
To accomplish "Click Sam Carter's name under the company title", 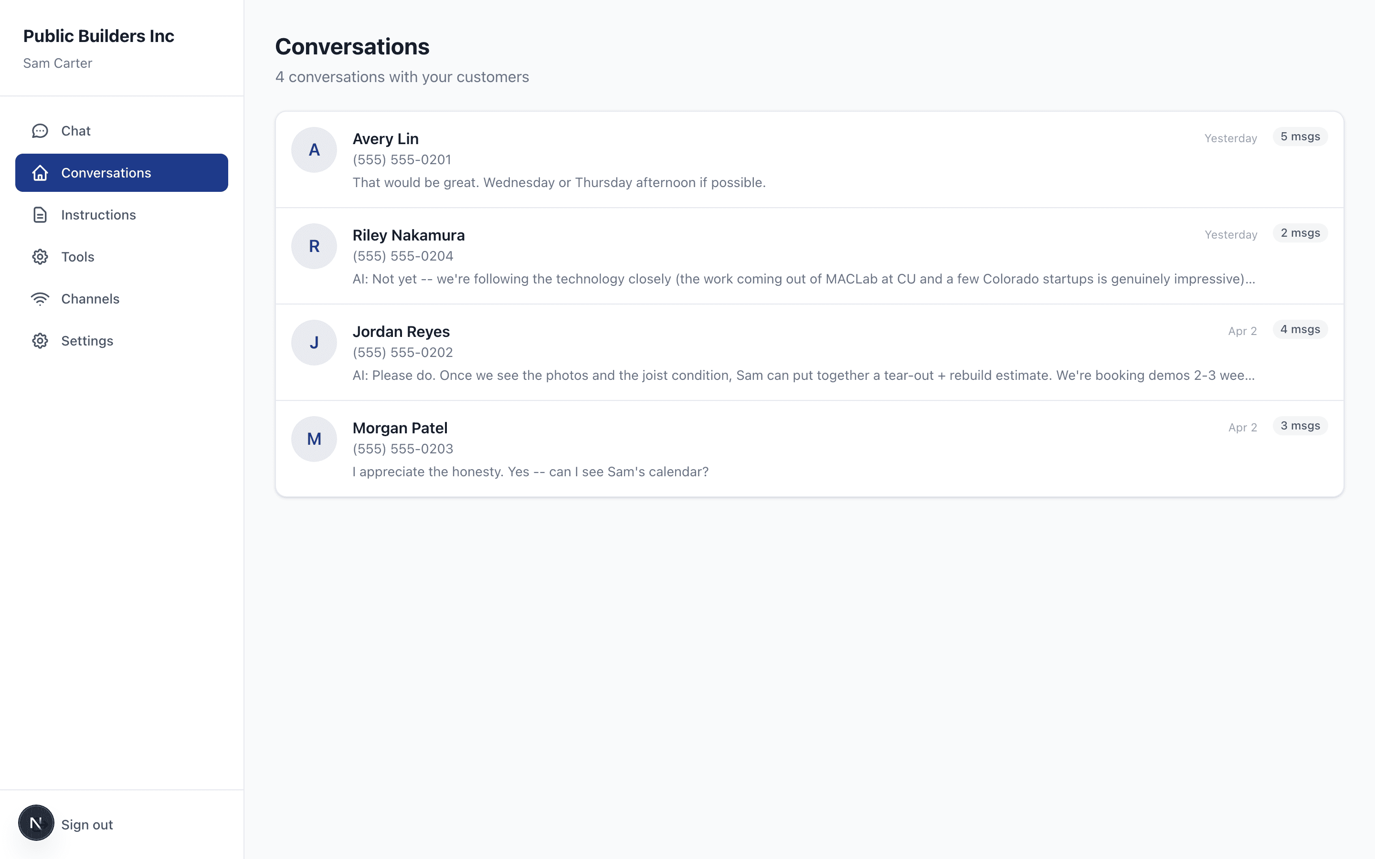I will tap(57, 63).
